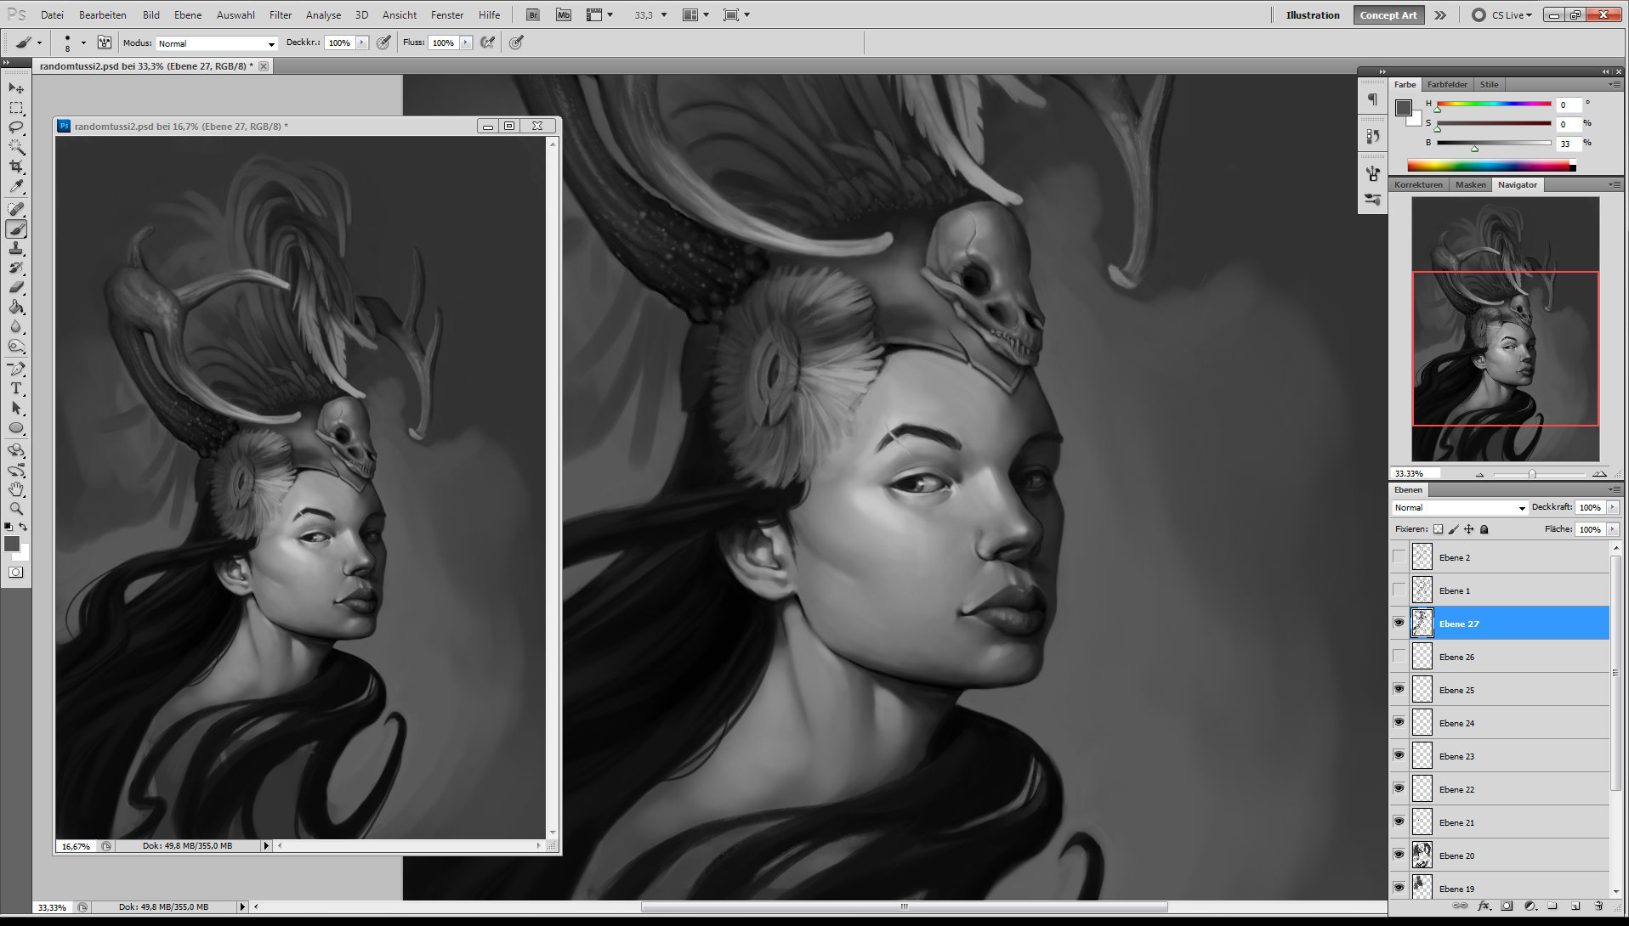Select the Eyedropper tool
The width and height of the screenshot is (1629, 926).
(x=16, y=186)
